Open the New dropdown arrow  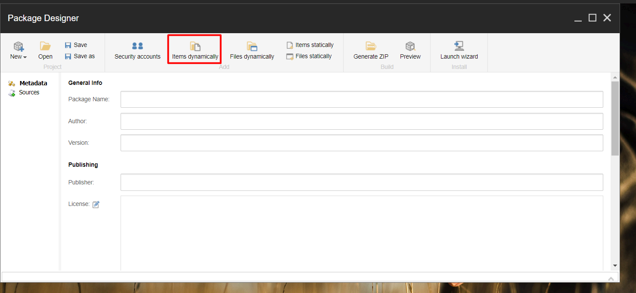tap(25, 57)
